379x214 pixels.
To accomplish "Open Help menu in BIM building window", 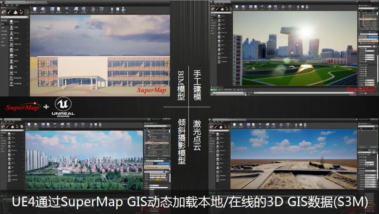I will [17, 5].
